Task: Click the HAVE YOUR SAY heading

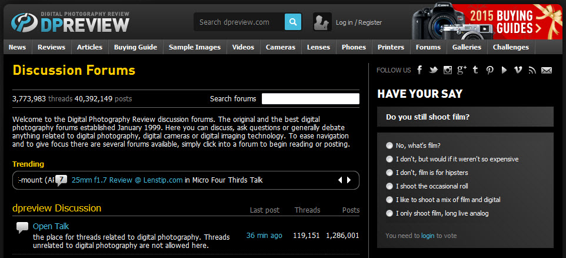Action: pyautogui.click(x=420, y=94)
